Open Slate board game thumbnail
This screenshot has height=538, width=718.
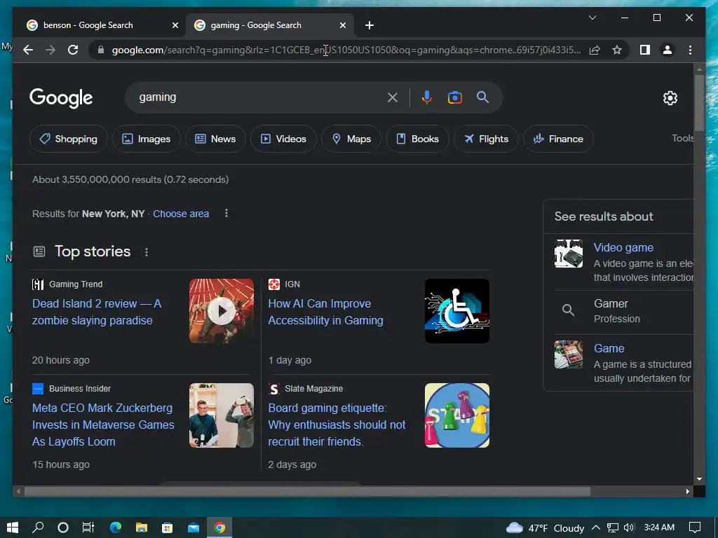[457, 415]
